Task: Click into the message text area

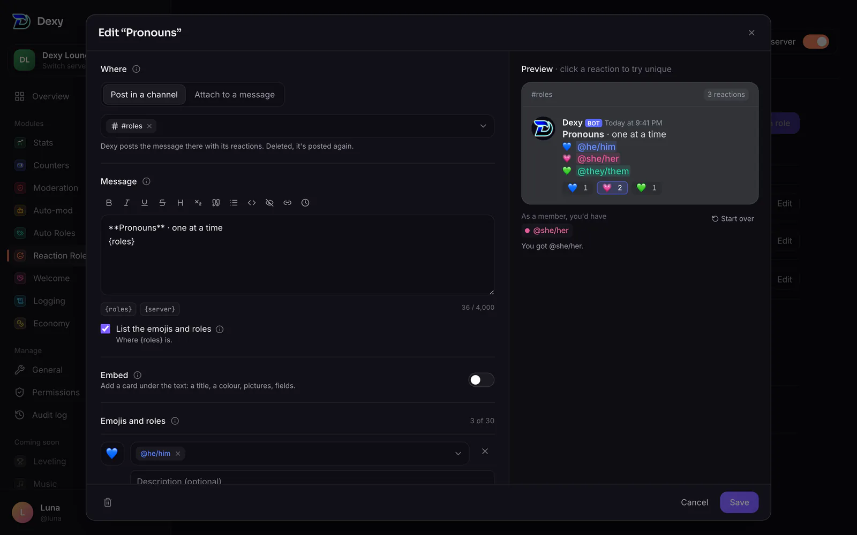Action: click(297, 255)
